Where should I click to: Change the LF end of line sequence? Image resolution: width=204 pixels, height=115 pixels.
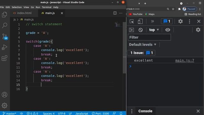point(70,113)
